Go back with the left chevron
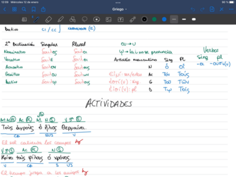The width and height of the screenshot is (236, 177). pyautogui.click(x=5, y=9)
